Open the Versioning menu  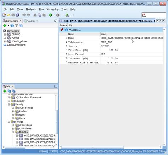(x=52, y=9)
